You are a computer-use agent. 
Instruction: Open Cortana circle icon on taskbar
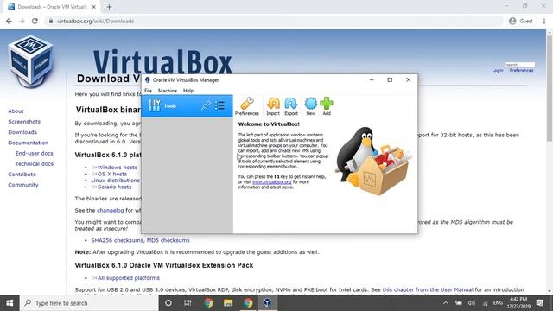pos(168,303)
